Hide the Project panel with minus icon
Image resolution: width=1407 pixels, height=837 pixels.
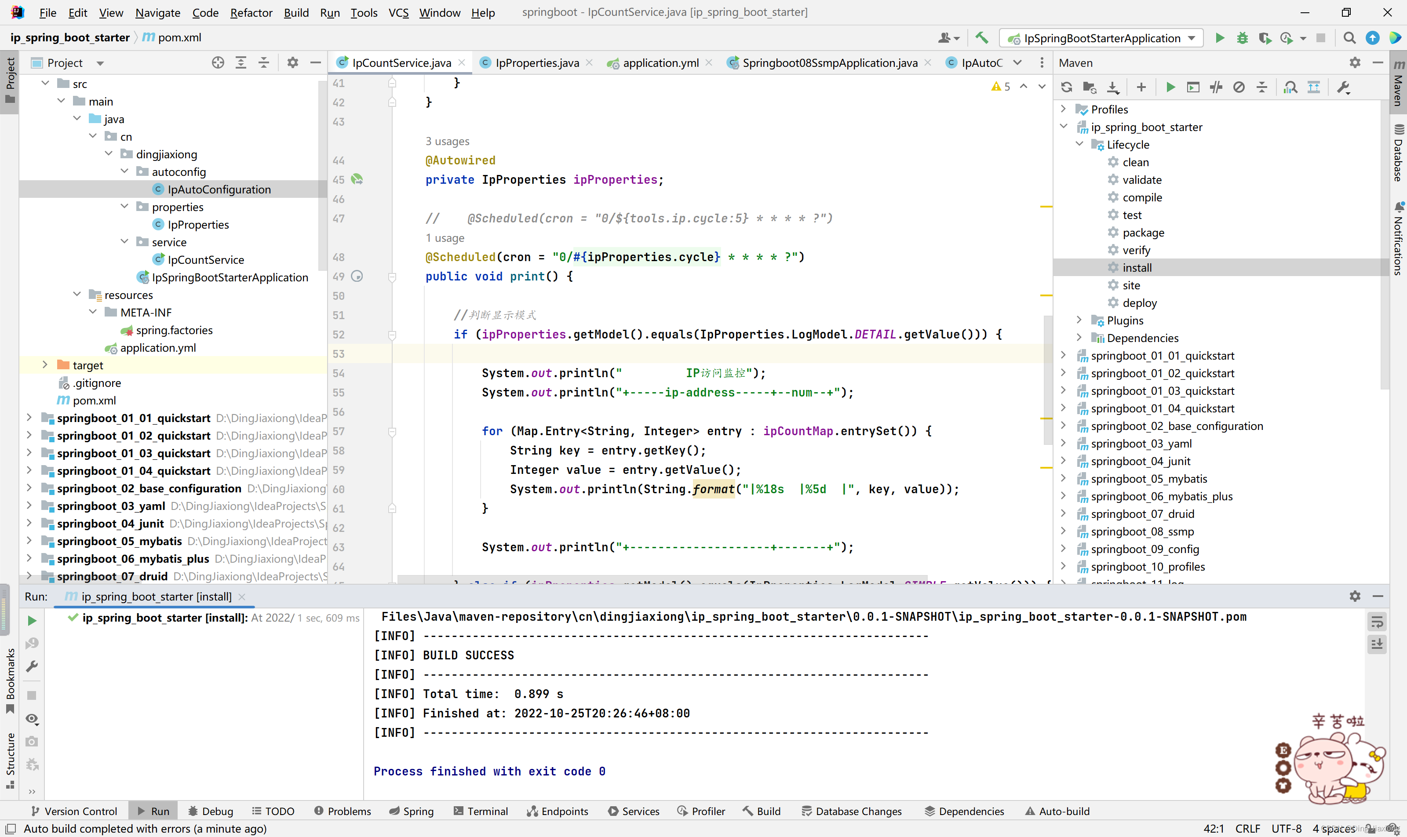tap(315, 62)
